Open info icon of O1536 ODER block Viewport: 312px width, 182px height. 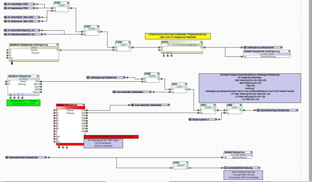[68, 3]
